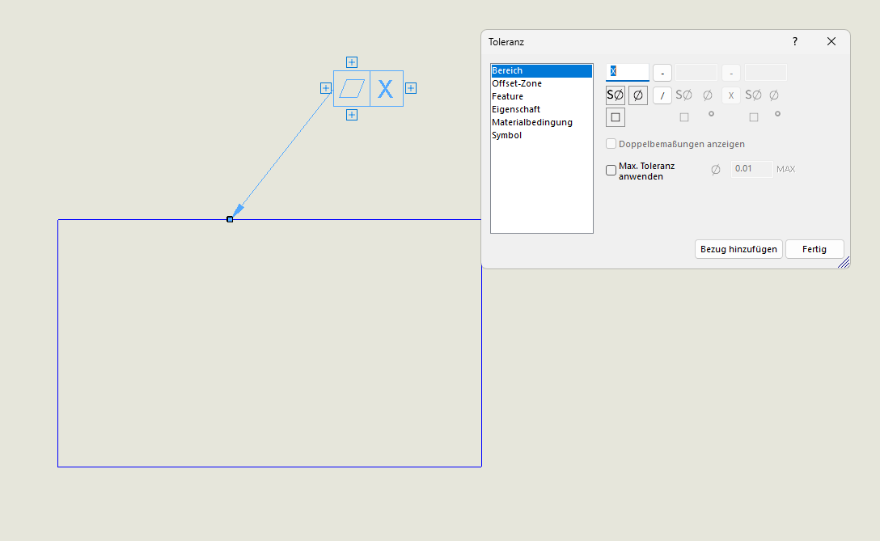Check Doppelbemaßungen anzeigen
The image size is (880, 541).
(611, 144)
